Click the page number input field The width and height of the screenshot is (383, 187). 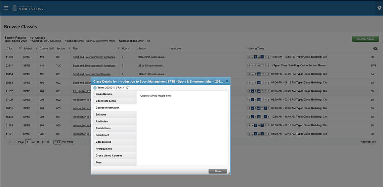point(28,142)
